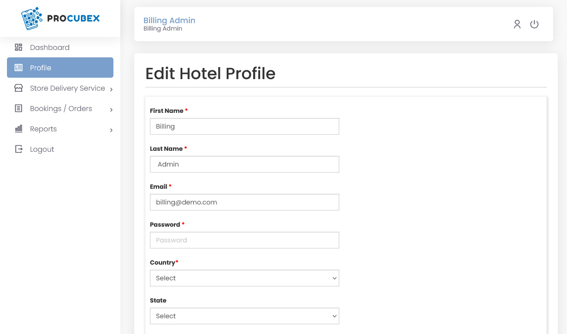Click the Bookings / Orders list icon
Image resolution: width=567 pixels, height=334 pixels.
(19, 108)
